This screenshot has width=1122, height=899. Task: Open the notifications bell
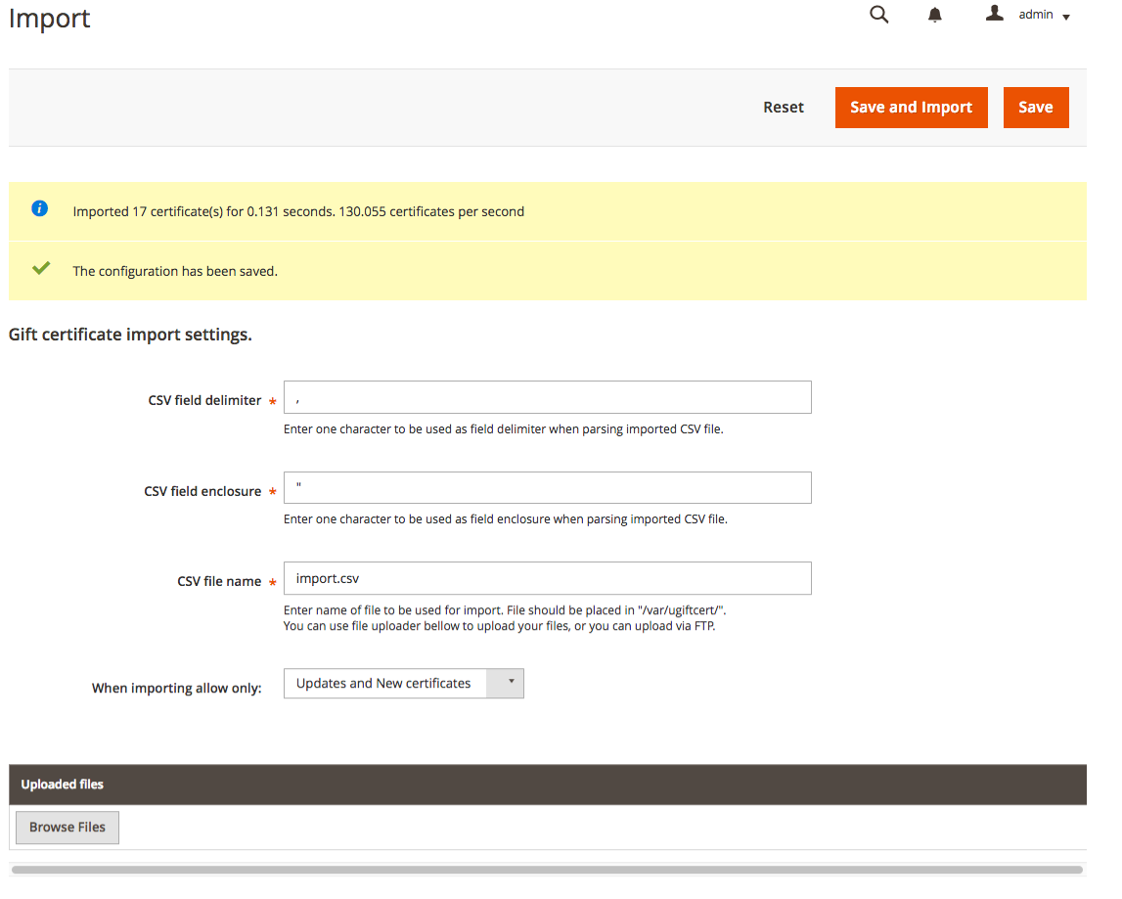click(934, 15)
